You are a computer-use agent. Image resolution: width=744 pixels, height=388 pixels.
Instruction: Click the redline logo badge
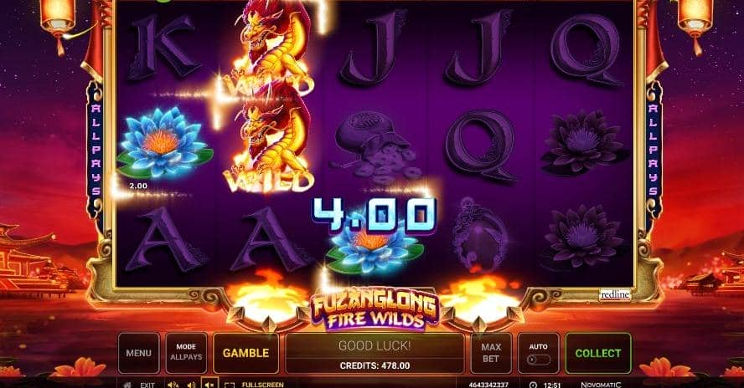pyautogui.click(x=615, y=294)
